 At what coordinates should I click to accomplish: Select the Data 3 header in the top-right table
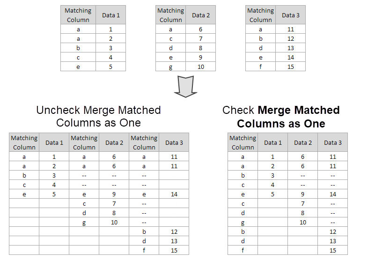291,15
